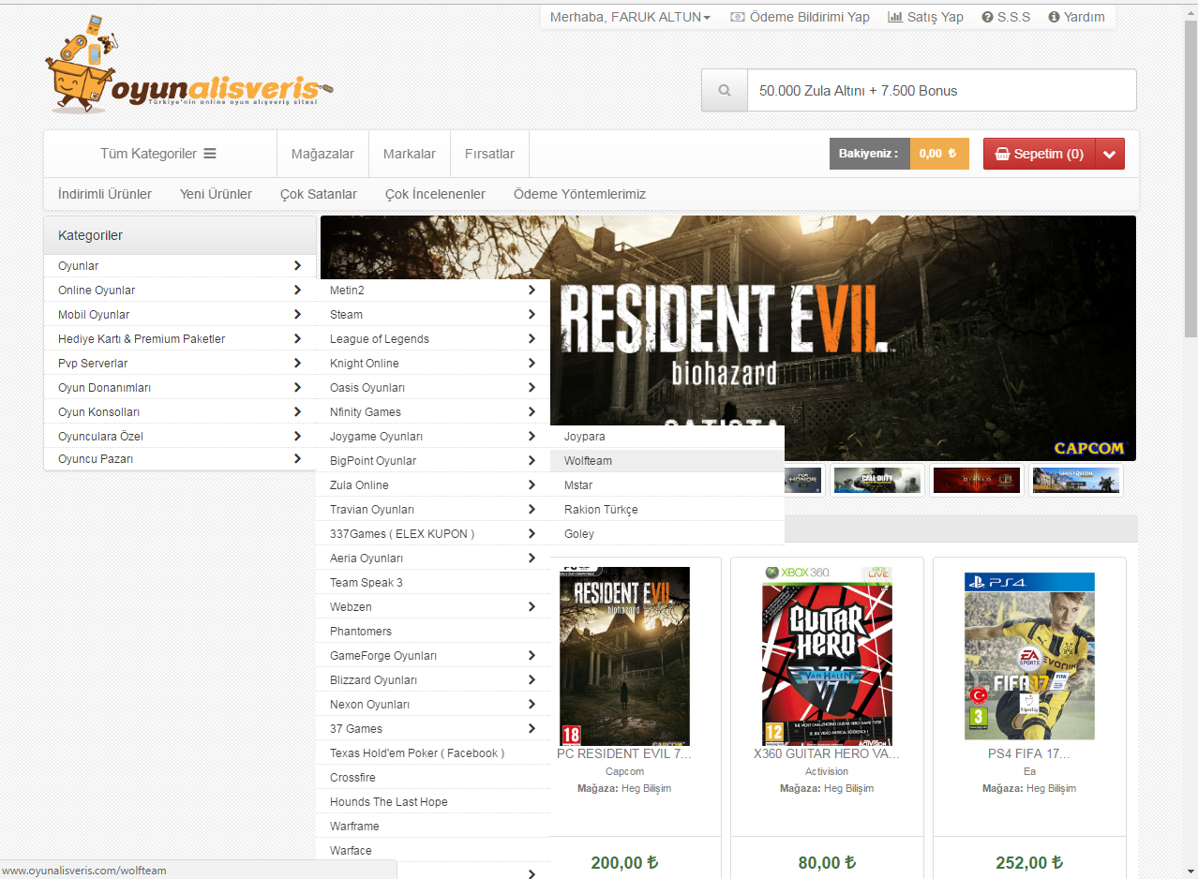Viewport: 1198px width, 879px height.
Task: Open the Tüm Kategoriler menu
Action: pyautogui.click(x=159, y=154)
